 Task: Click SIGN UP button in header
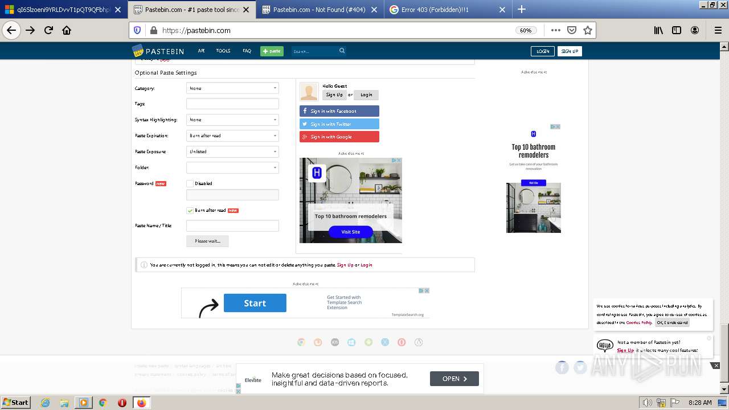click(570, 51)
